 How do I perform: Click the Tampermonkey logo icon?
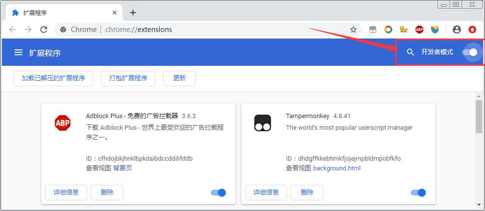263,123
